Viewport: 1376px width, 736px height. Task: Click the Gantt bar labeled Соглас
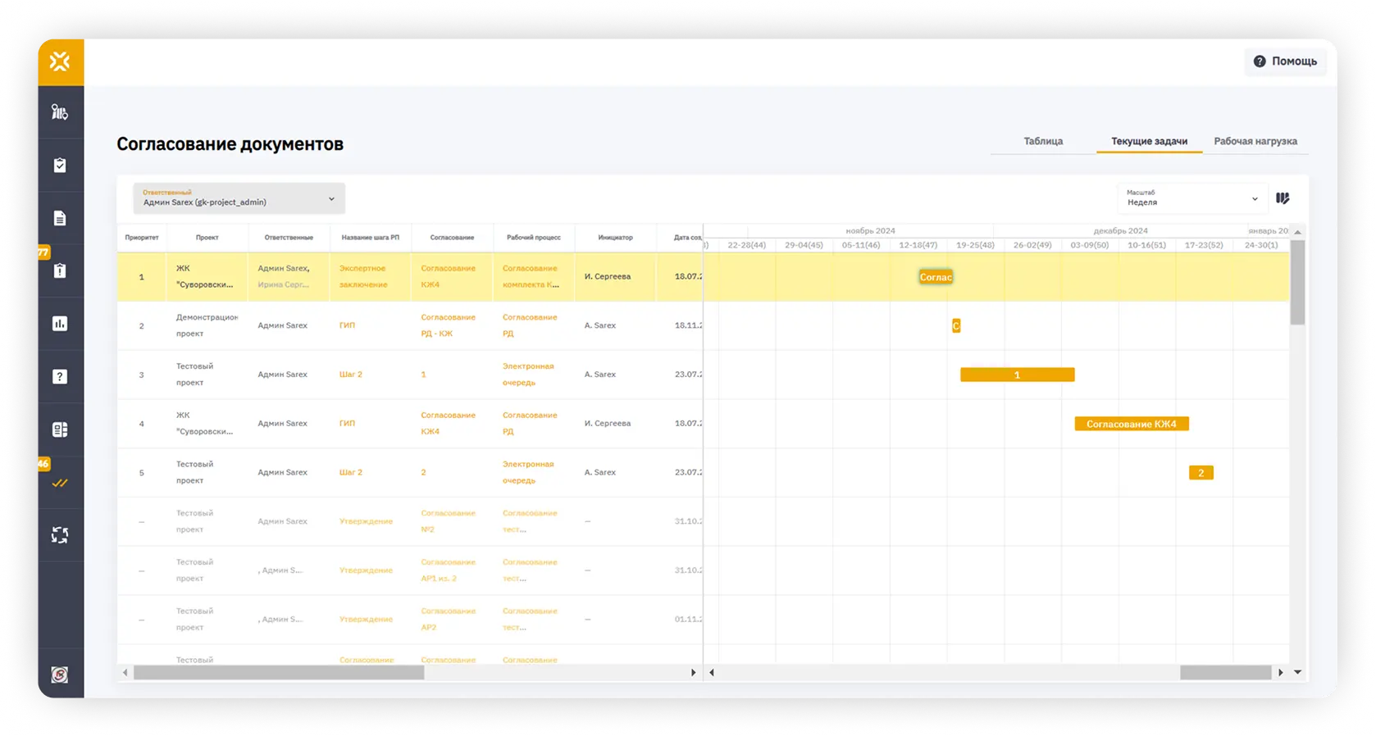click(936, 277)
